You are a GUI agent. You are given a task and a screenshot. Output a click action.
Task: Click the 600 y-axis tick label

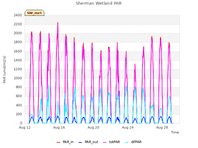(x=19, y=96)
